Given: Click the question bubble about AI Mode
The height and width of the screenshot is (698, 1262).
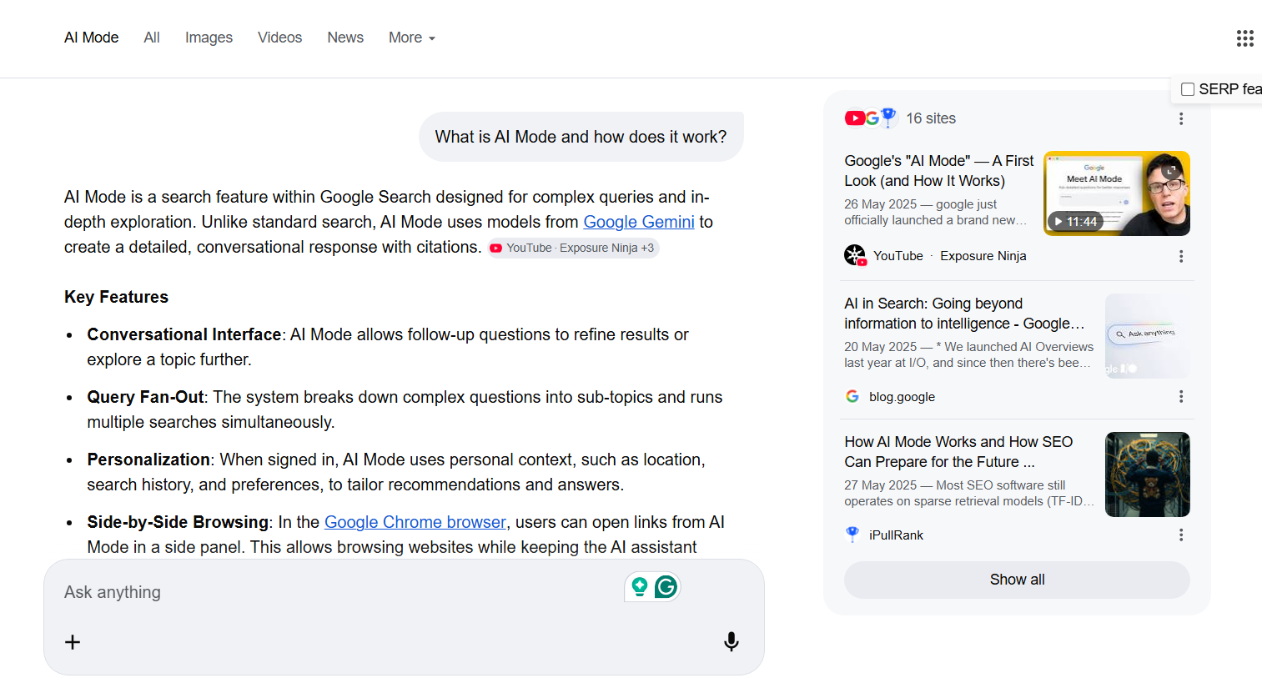Looking at the screenshot, I should pos(581,137).
